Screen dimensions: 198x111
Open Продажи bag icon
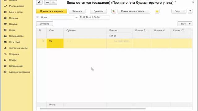click(x=5, y=18)
